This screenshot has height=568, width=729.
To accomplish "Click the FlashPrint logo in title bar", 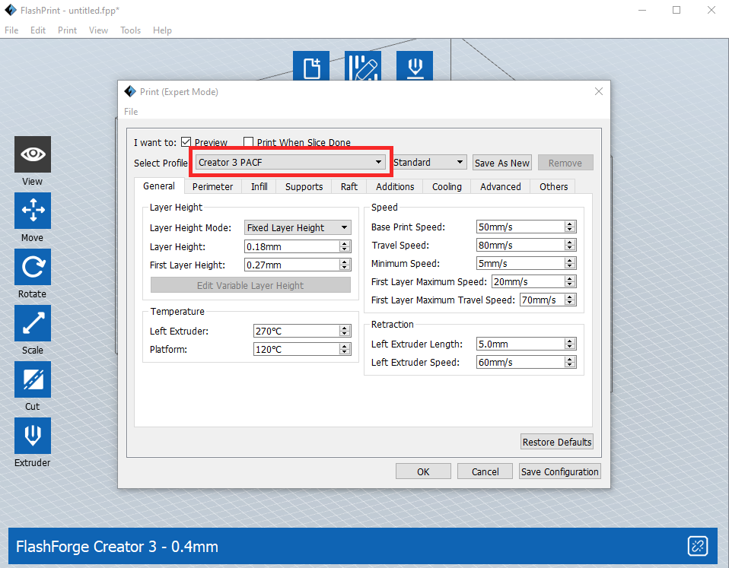I will [10, 10].
